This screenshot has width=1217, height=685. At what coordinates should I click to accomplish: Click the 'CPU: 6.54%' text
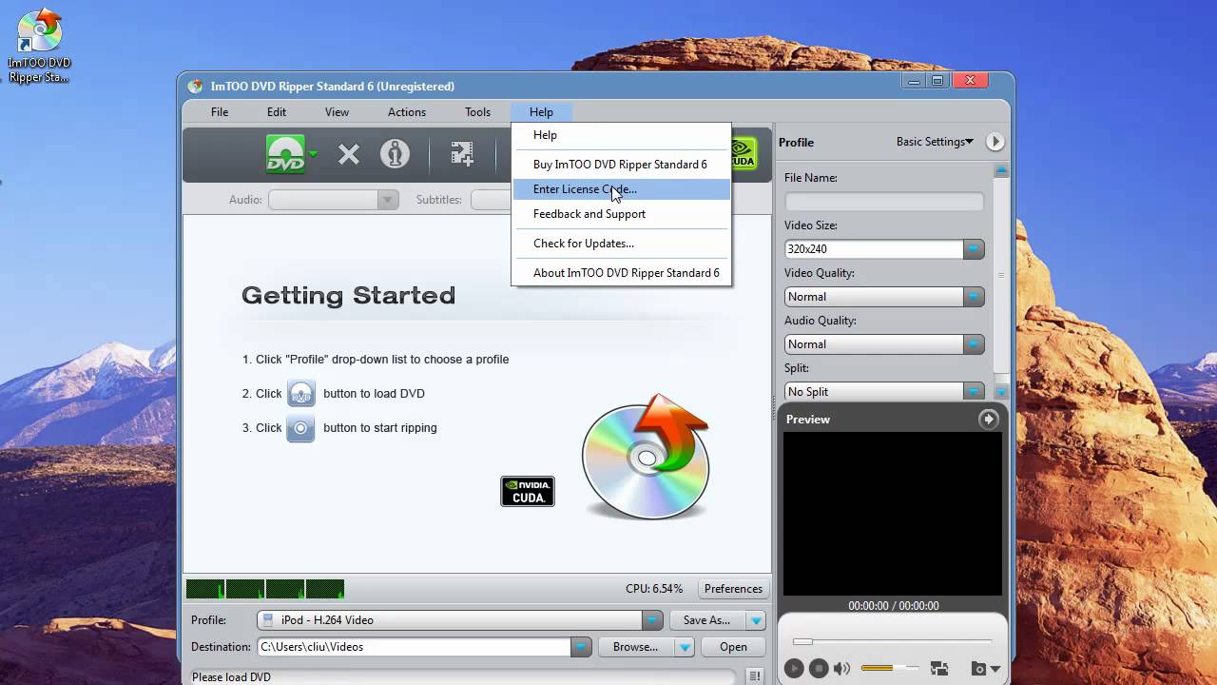point(654,589)
